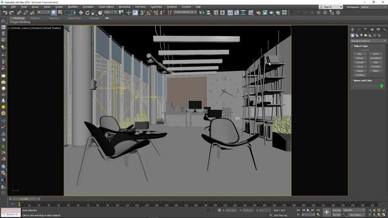Screen dimensions: 388x218
Task: Open the reference coordinate system dropdown
Action: [x=110, y=12]
